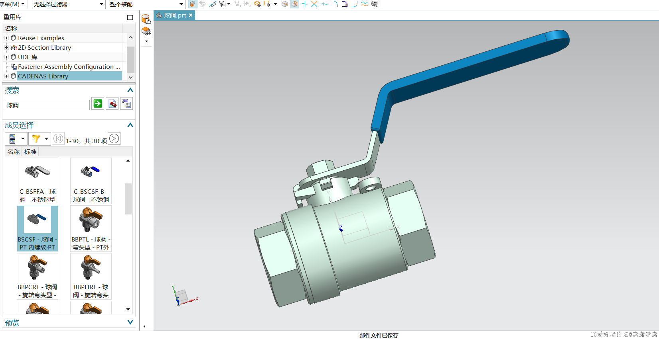Click the member list scrollbar down arrow
659x339 pixels.
point(128,309)
